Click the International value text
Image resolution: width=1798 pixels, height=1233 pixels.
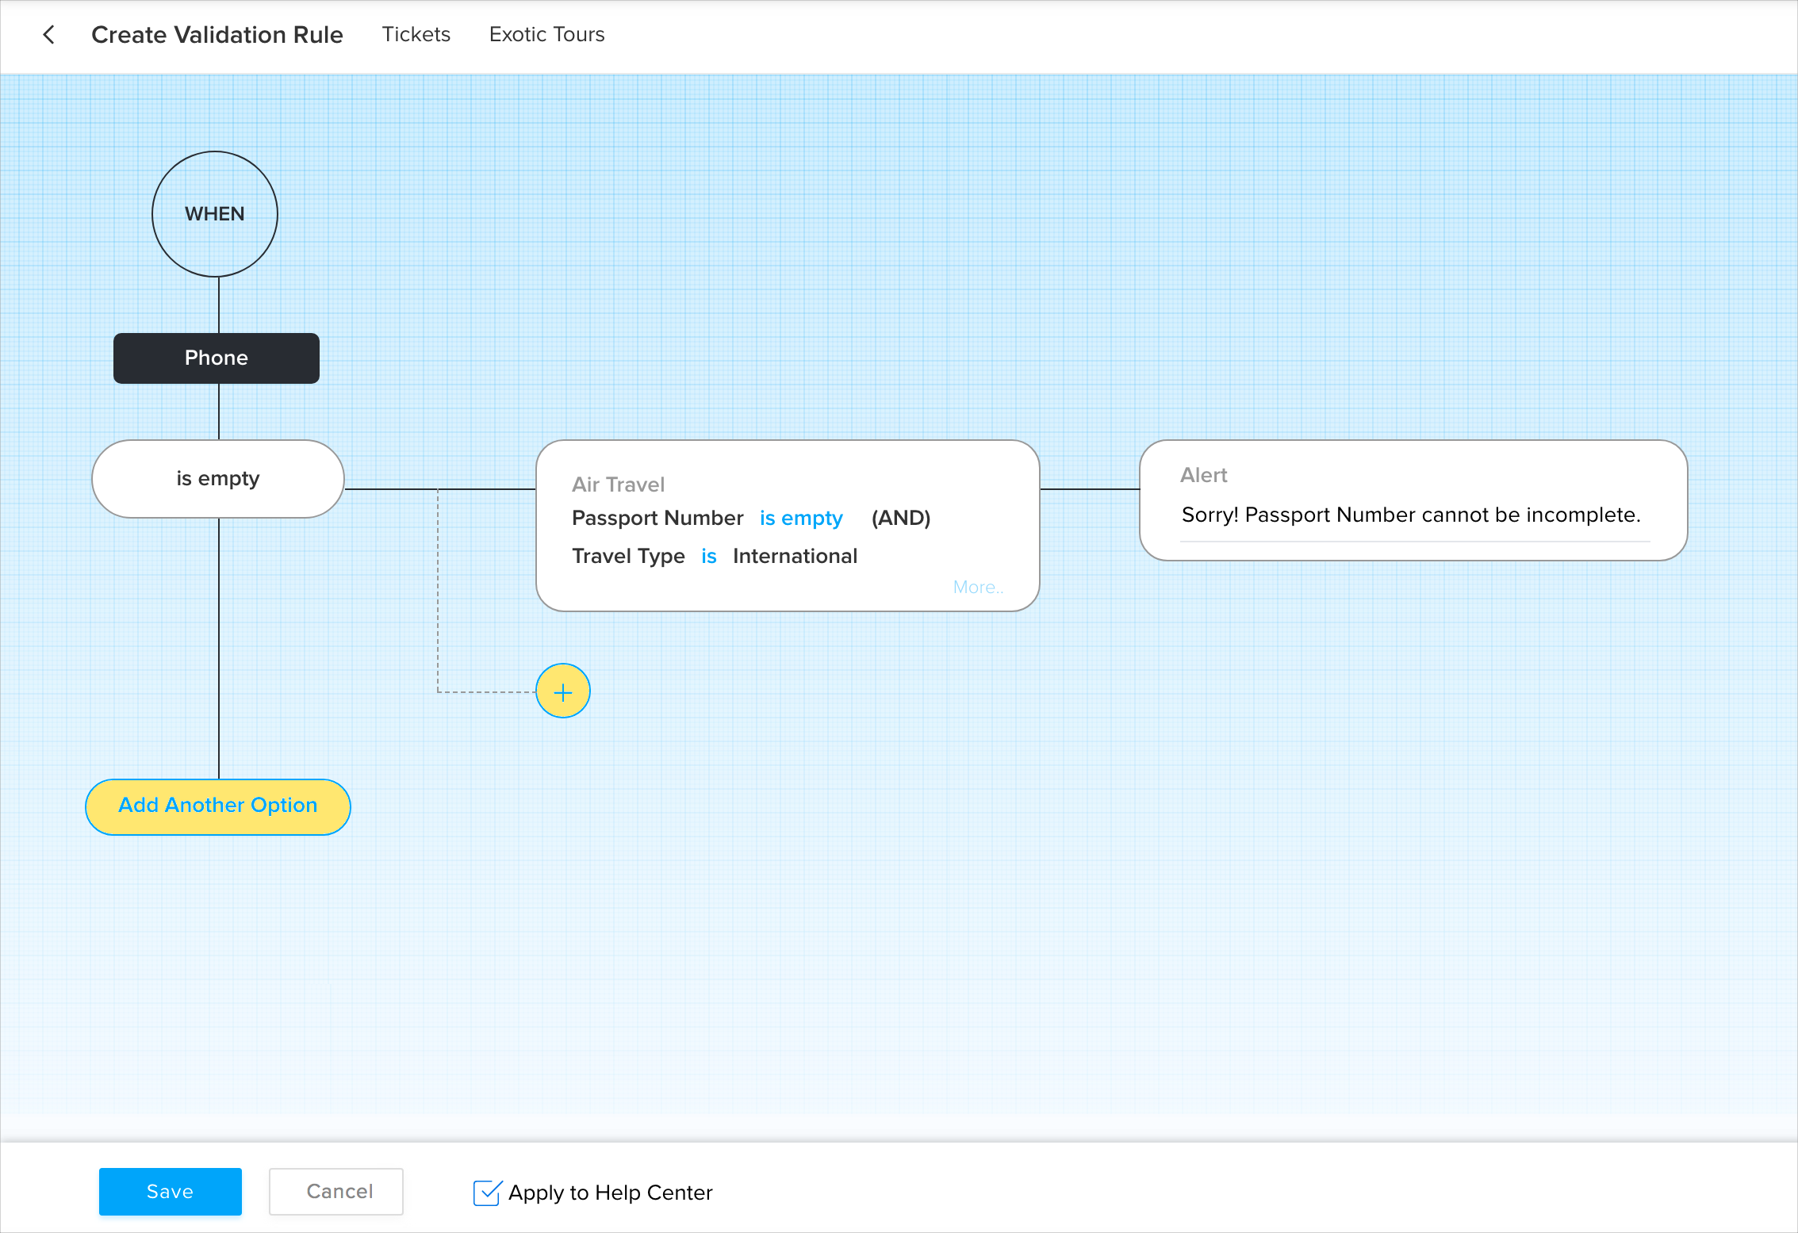tap(795, 557)
